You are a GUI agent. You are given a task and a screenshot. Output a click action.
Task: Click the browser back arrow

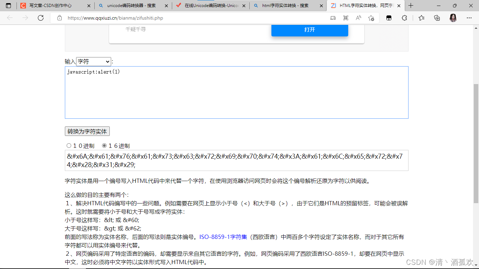(10, 18)
